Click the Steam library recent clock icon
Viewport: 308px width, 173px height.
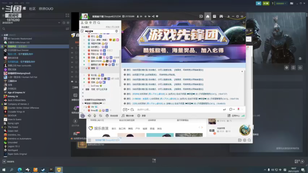click(x=64, y=23)
